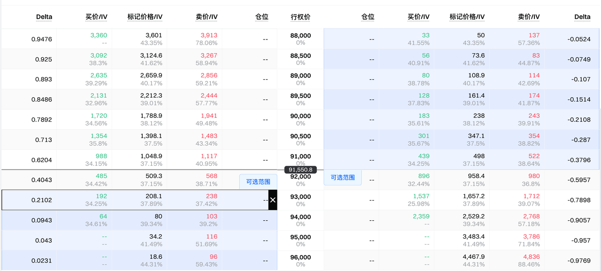Click the 行权价 column header

300,17
